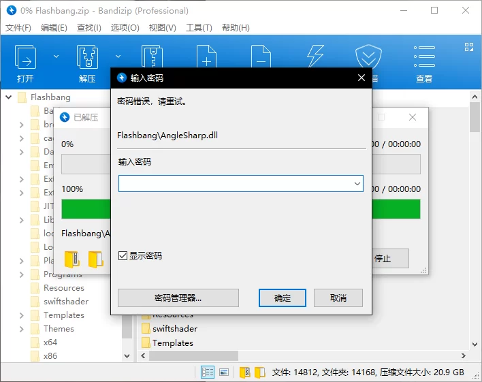Open the password history dropdown arrow
The height and width of the screenshot is (382, 482).
tap(357, 184)
